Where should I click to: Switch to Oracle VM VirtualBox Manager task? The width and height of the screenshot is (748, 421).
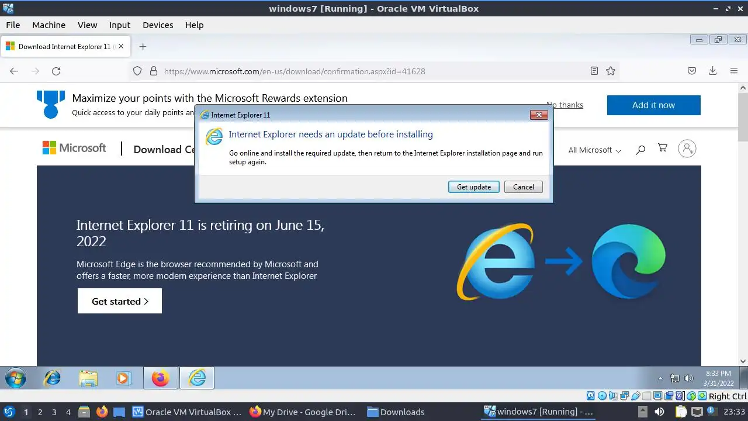pyautogui.click(x=187, y=412)
